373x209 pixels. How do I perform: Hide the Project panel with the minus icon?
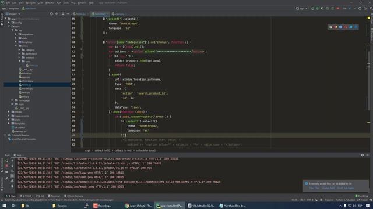point(68,14)
